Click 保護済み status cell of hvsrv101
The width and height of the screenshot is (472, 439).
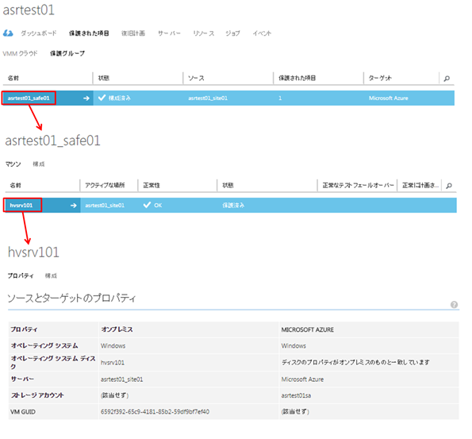233,206
